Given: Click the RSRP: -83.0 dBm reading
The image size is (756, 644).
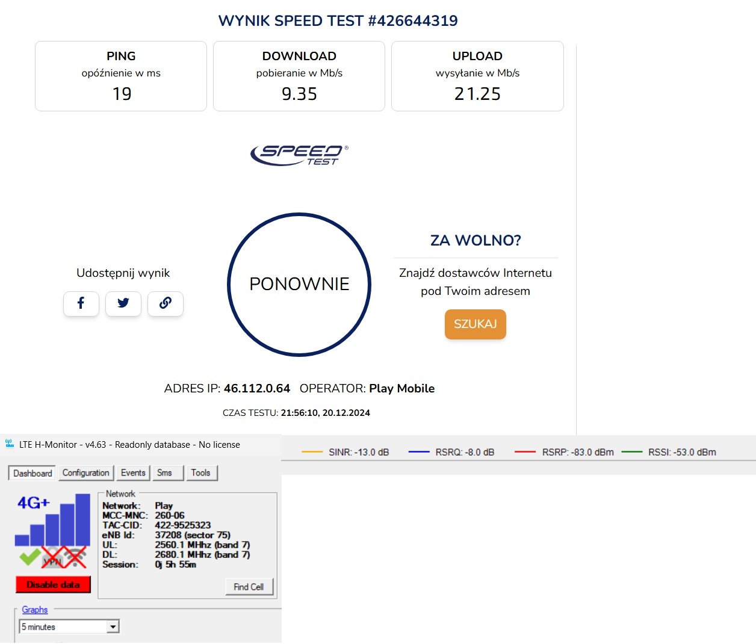Looking at the screenshot, I should tap(578, 452).
